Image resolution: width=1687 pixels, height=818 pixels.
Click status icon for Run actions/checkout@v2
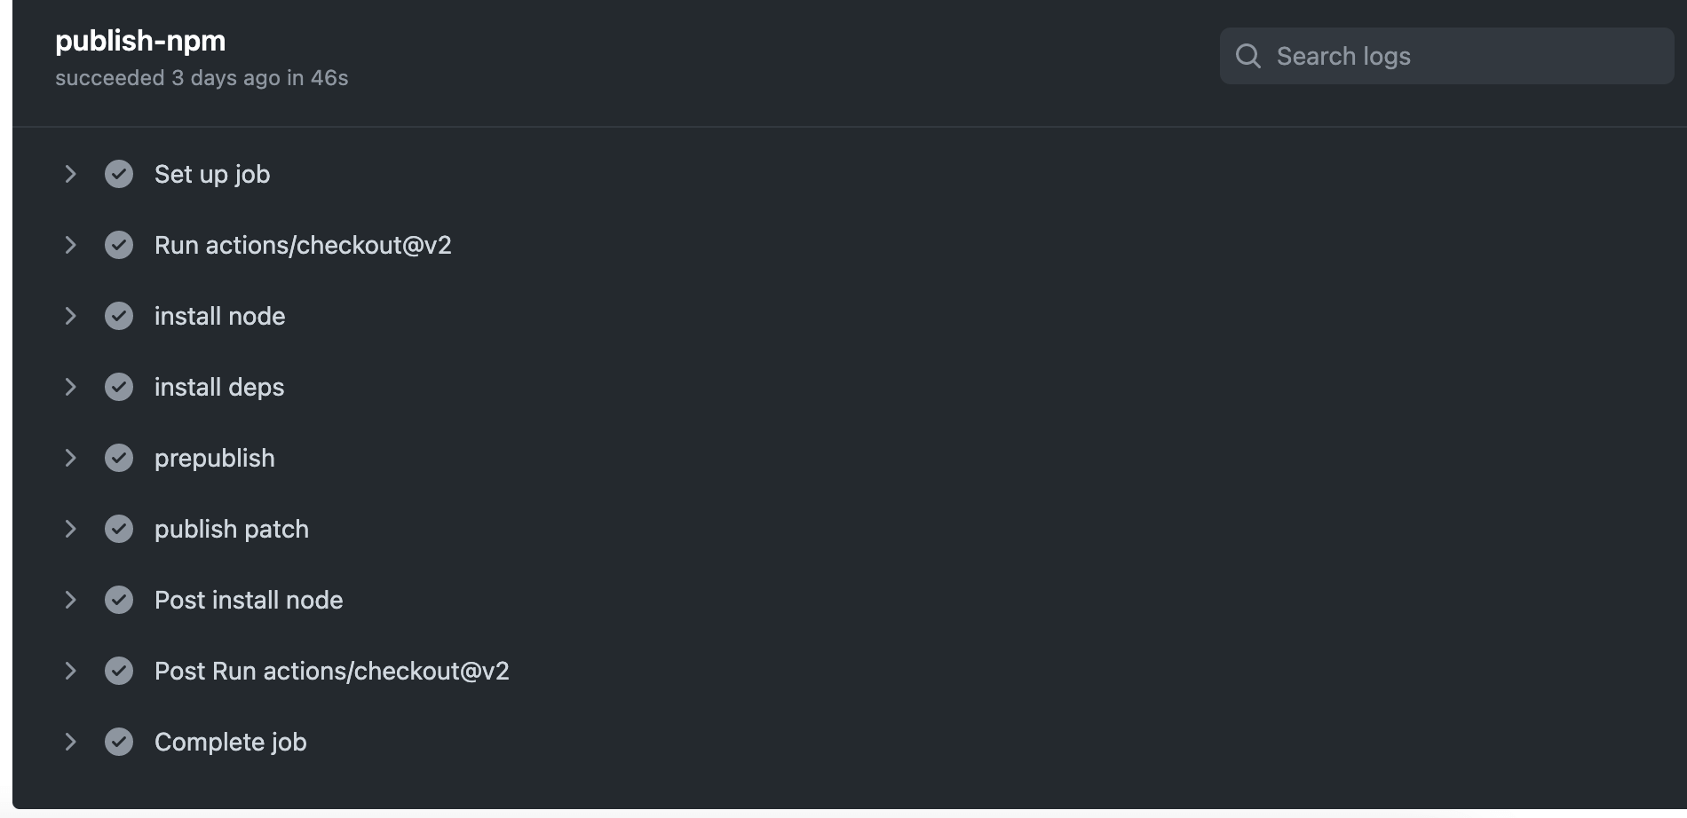coord(119,245)
